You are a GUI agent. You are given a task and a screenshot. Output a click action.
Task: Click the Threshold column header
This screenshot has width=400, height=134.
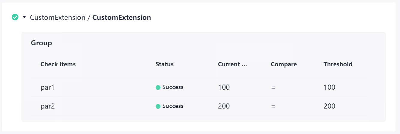coord(338,64)
